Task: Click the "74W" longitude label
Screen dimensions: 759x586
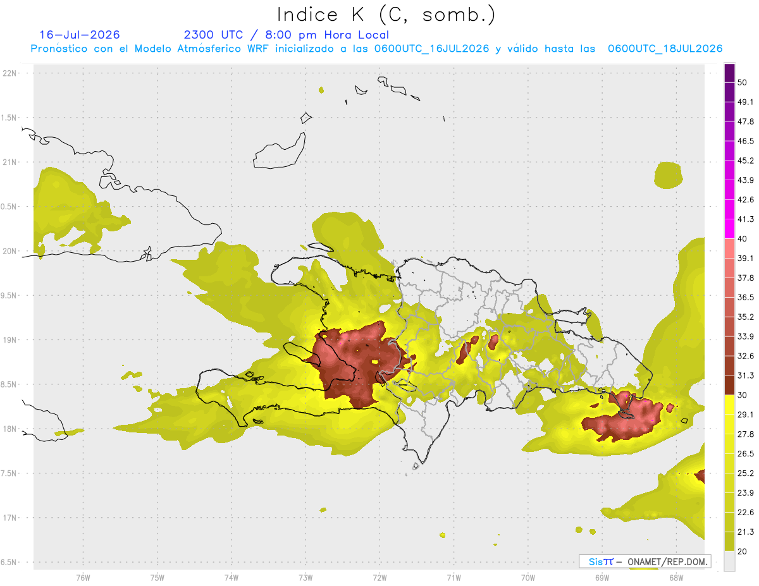Action: tap(231, 578)
